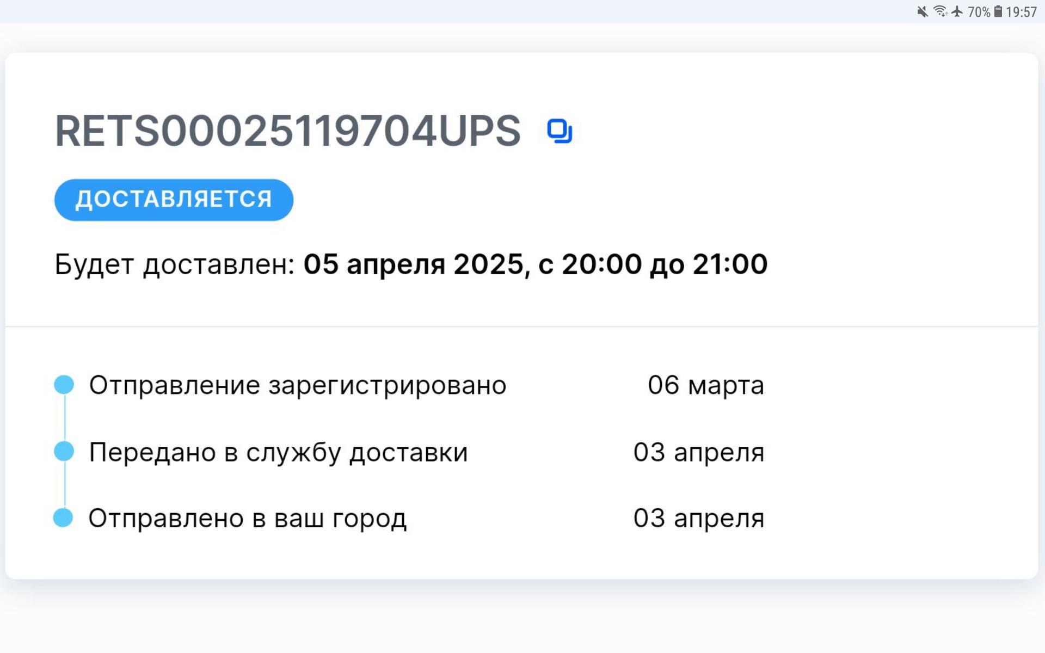Tap the 19:57 clock in status bar

tap(1021, 12)
